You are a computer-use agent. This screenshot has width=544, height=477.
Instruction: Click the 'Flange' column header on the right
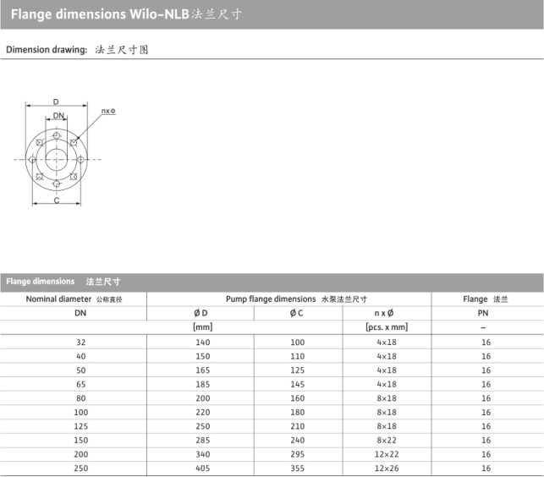475,299
